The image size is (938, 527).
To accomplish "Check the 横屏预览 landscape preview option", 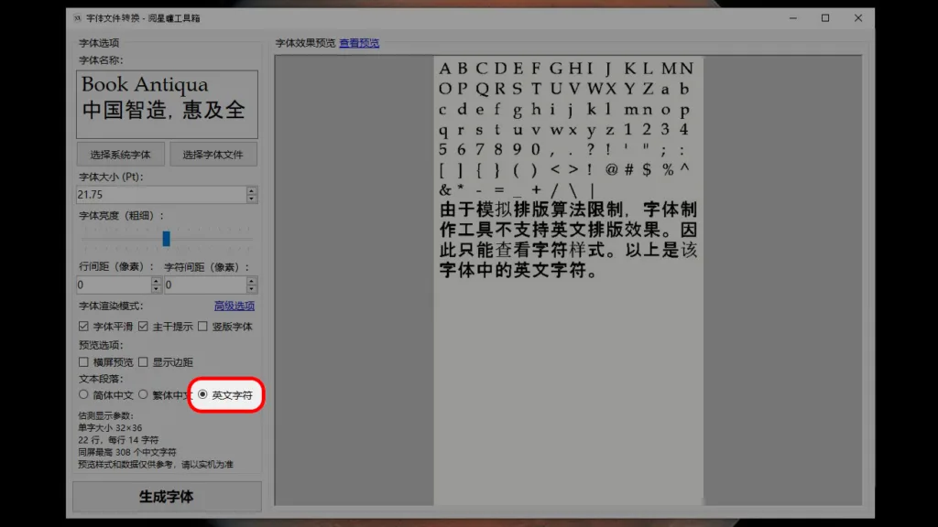I will pyautogui.click(x=82, y=361).
